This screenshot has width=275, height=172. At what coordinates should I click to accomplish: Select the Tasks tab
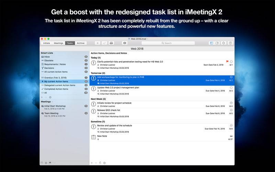tap(70, 43)
